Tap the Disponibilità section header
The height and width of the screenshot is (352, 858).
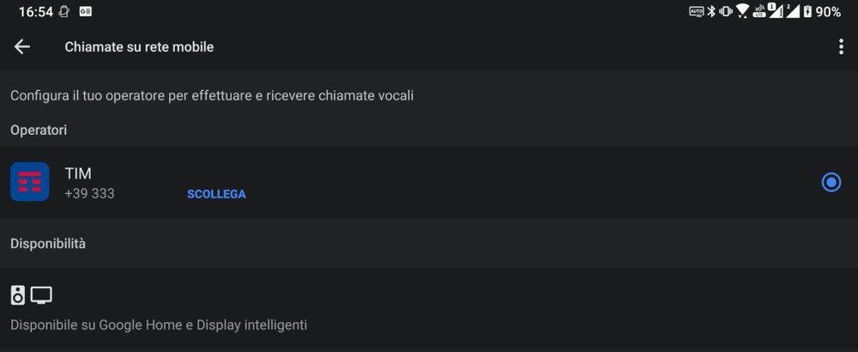[48, 244]
